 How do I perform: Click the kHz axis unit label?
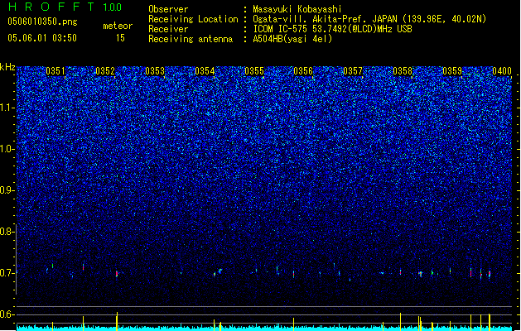pyautogui.click(x=7, y=67)
